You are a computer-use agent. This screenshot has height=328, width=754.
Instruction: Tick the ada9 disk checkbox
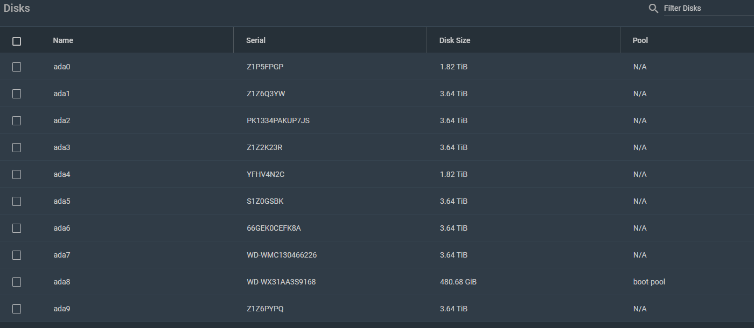pos(17,309)
